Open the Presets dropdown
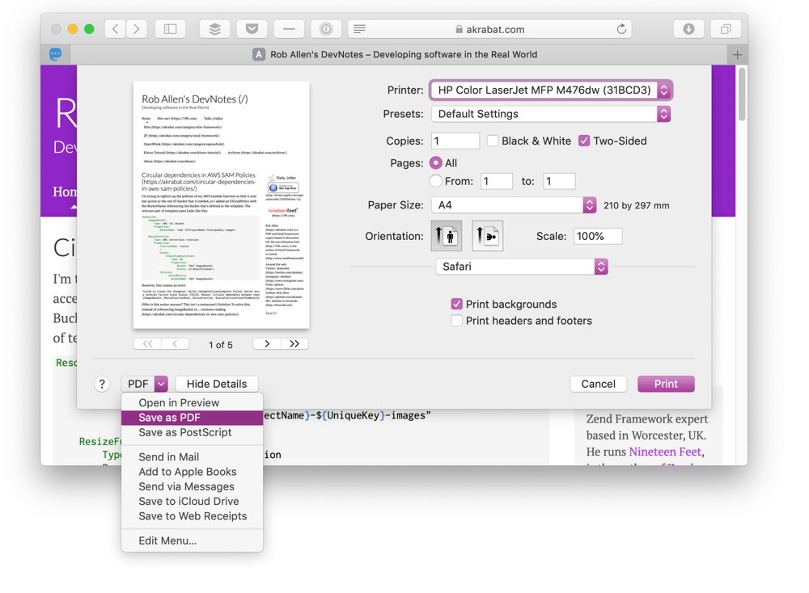 click(x=551, y=114)
